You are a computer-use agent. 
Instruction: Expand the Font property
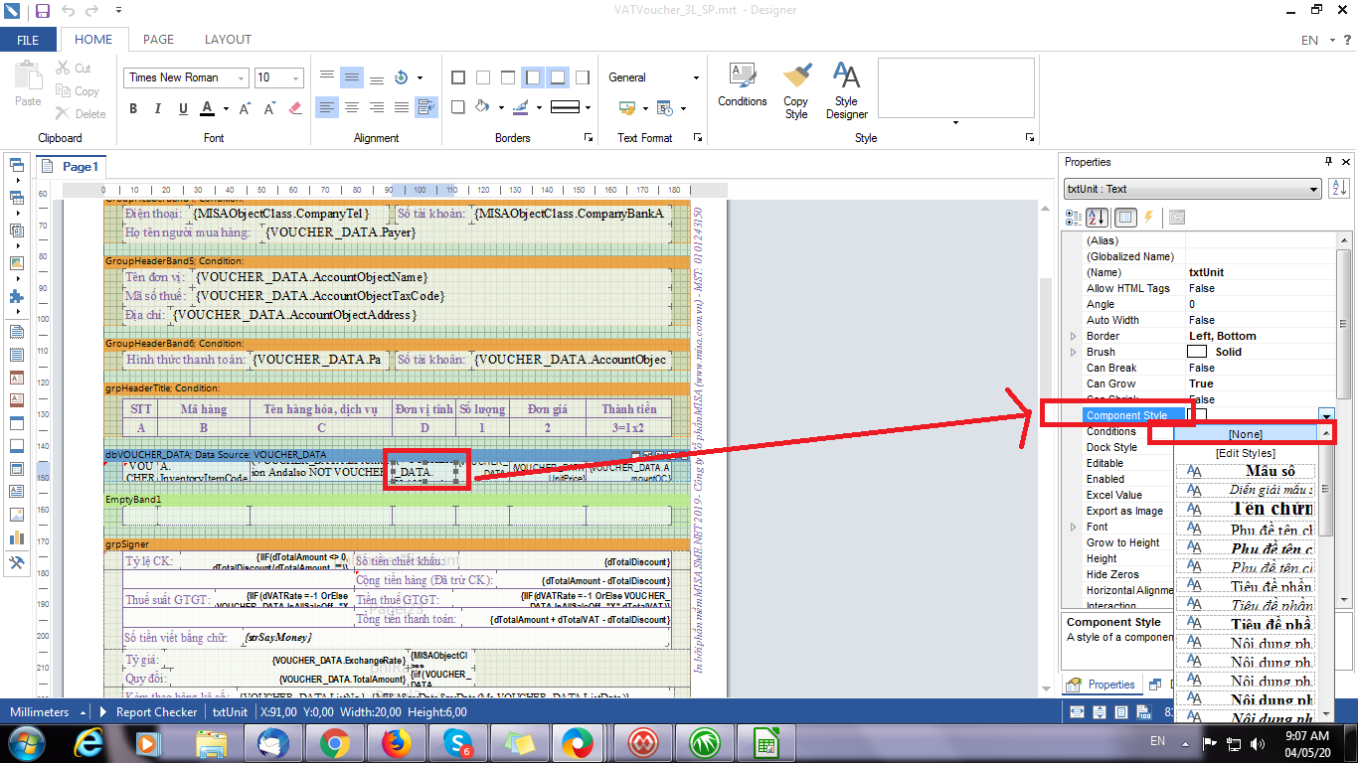[1073, 527]
